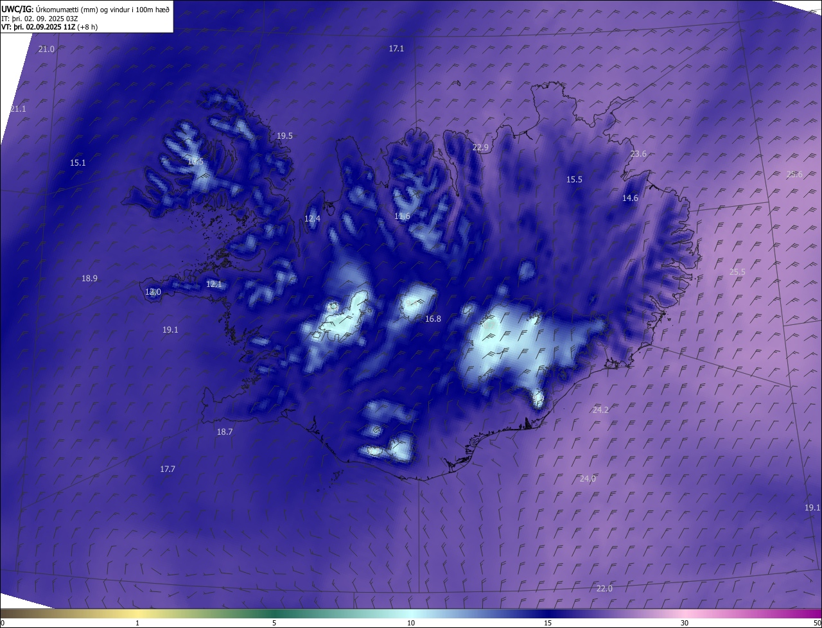Click the 25.5 value on the map
This screenshot has height=628, width=822.
point(737,272)
